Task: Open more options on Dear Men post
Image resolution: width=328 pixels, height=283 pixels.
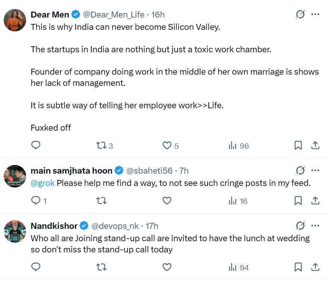Action: 315,15
